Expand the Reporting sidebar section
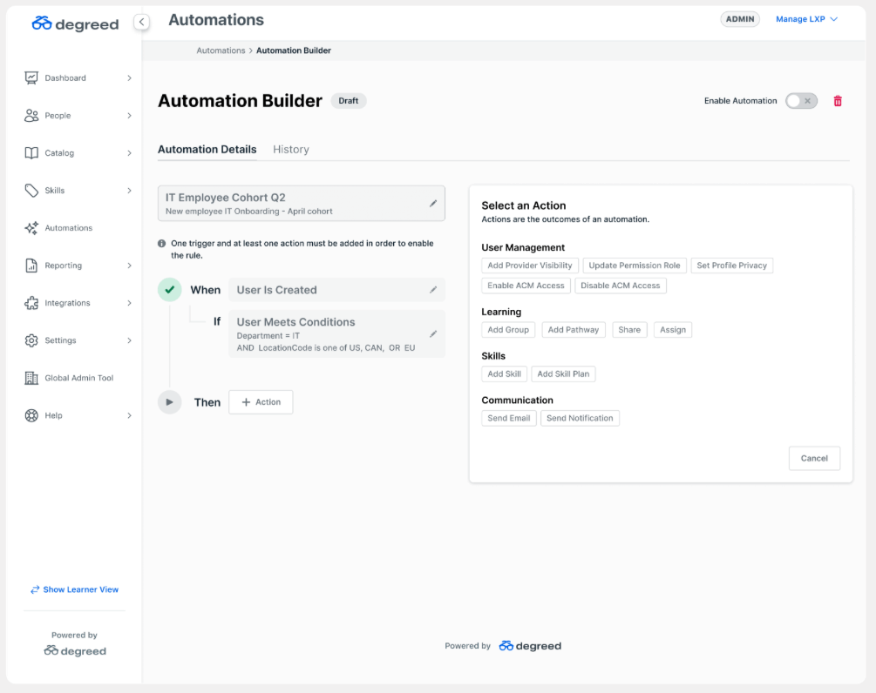Screen dimensions: 876x693 pos(129,266)
